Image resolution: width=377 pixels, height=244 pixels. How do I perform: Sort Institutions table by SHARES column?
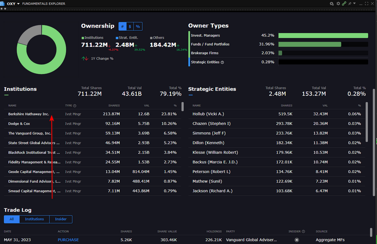tap(114, 106)
